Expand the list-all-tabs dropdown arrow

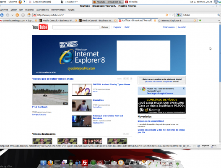(x=219, y=21)
